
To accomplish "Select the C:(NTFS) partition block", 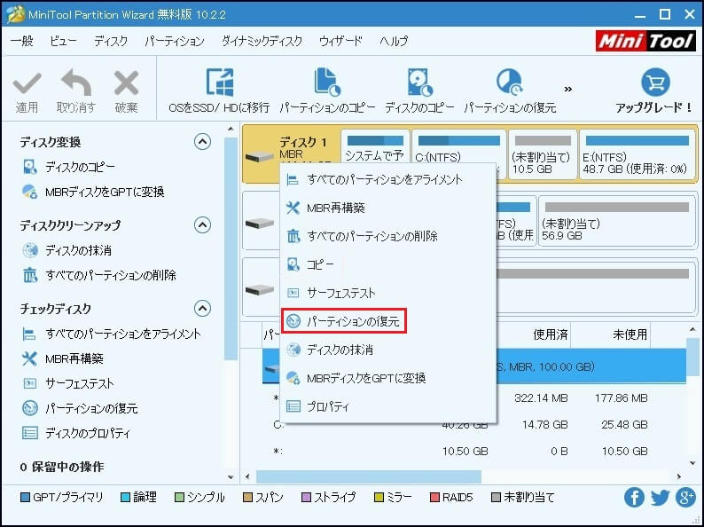I will coord(458,148).
